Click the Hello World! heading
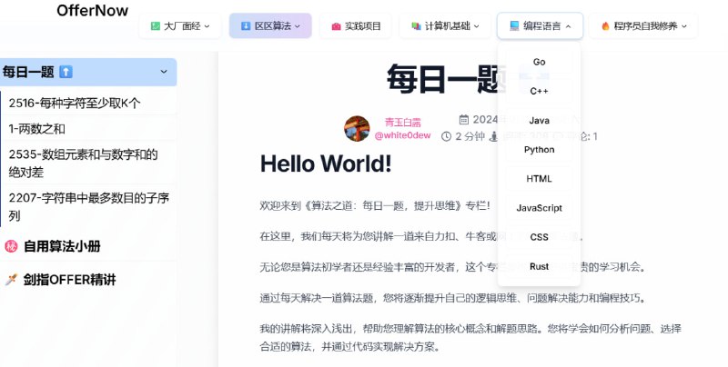Image resolution: width=728 pixels, height=367 pixels. [x=326, y=164]
